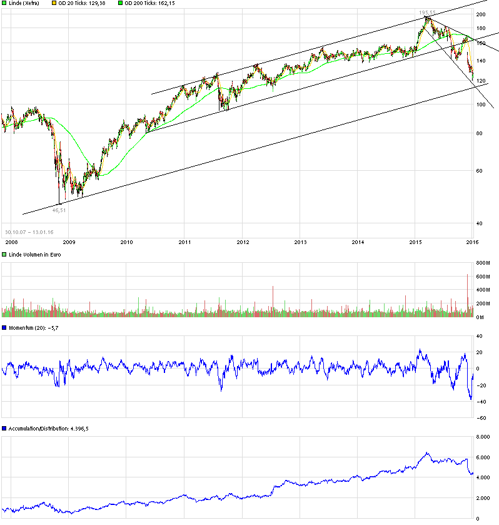Click the 2016 year axis label
This screenshot has height=525, width=499.
point(472,242)
